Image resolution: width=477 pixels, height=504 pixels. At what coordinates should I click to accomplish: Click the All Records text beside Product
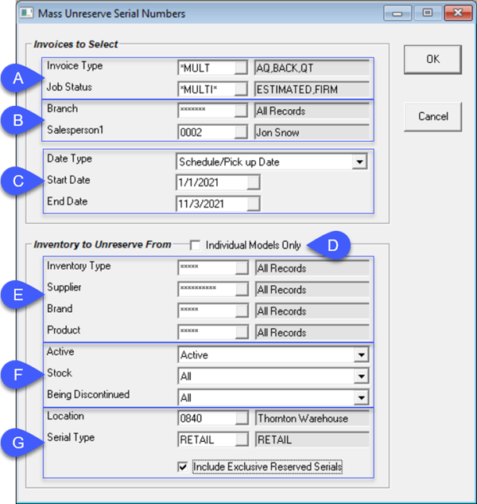click(282, 332)
